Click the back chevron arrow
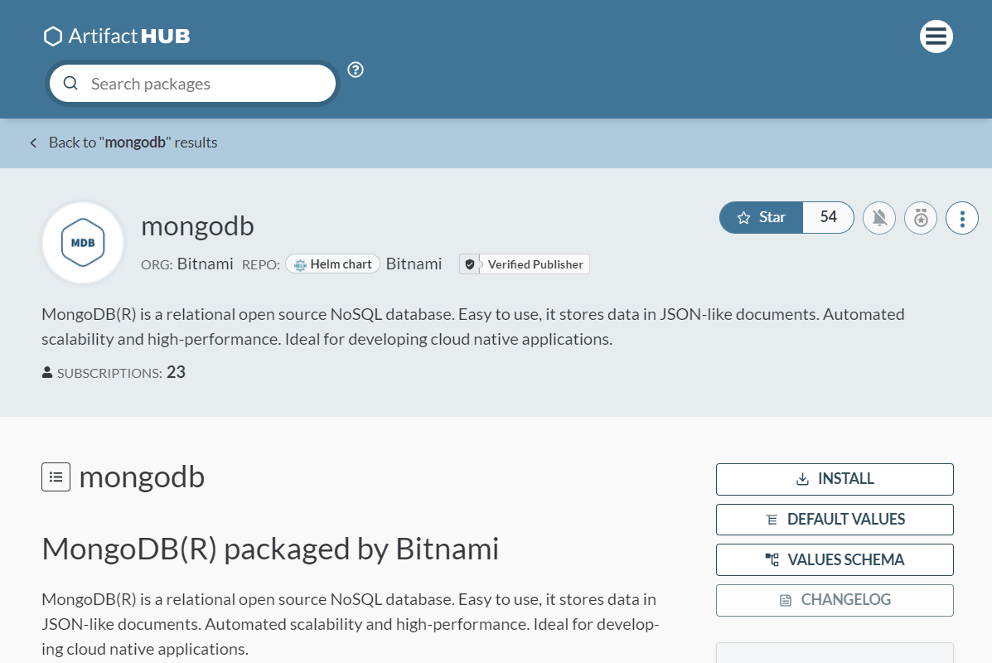The width and height of the screenshot is (992, 663). tap(33, 143)
